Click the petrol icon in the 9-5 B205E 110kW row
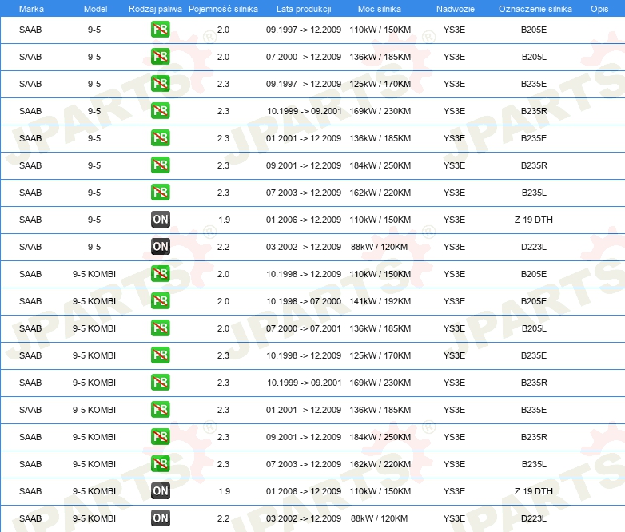 coord(160,30)
